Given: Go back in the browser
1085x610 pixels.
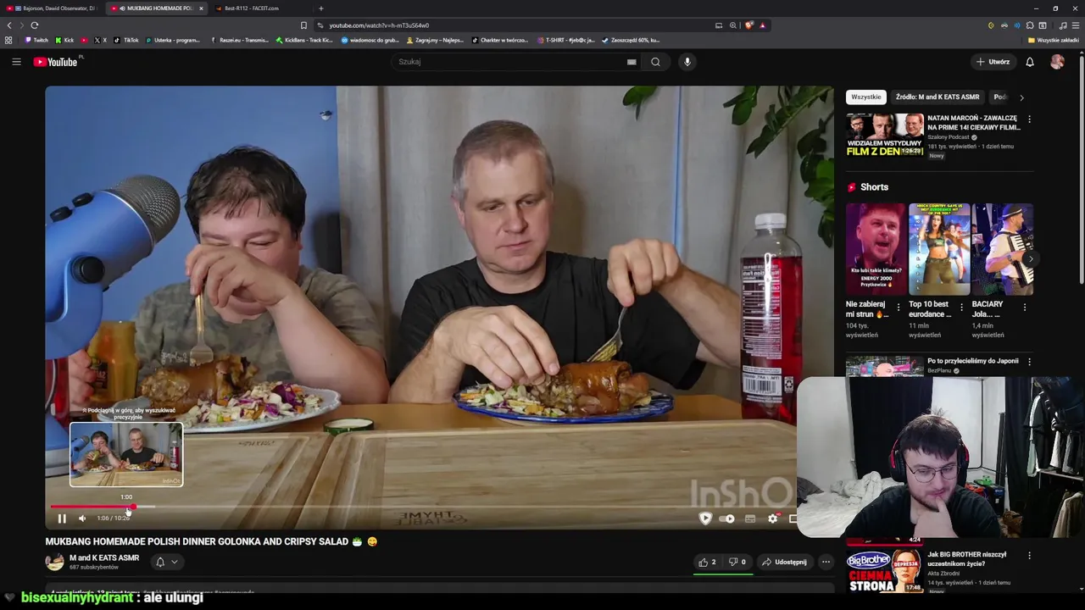Looking at the screenshot, I should [x=9, y=25].
